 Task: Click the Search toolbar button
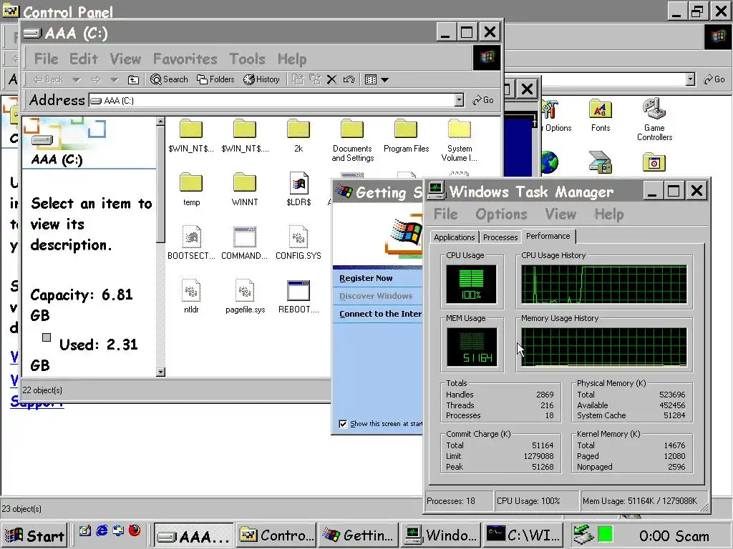click(x=169, y=80)
